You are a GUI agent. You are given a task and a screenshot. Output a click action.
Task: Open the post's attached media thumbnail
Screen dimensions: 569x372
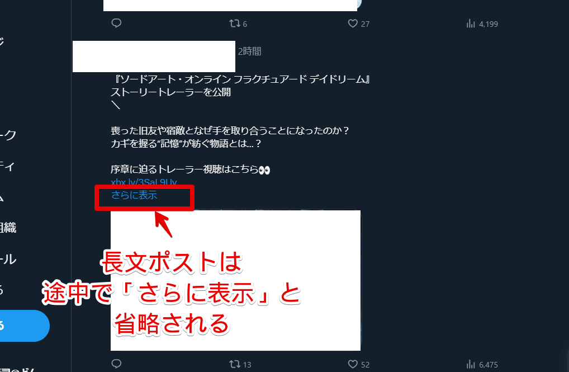(235, 280)
